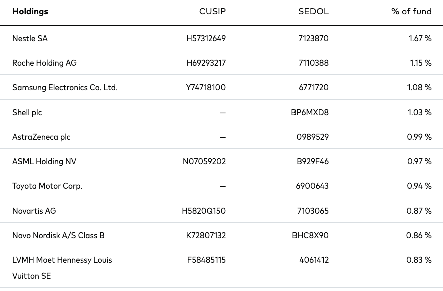Click the Roche Holding AG row name
This screenshot has height=291, width=443.
(44, 63)
